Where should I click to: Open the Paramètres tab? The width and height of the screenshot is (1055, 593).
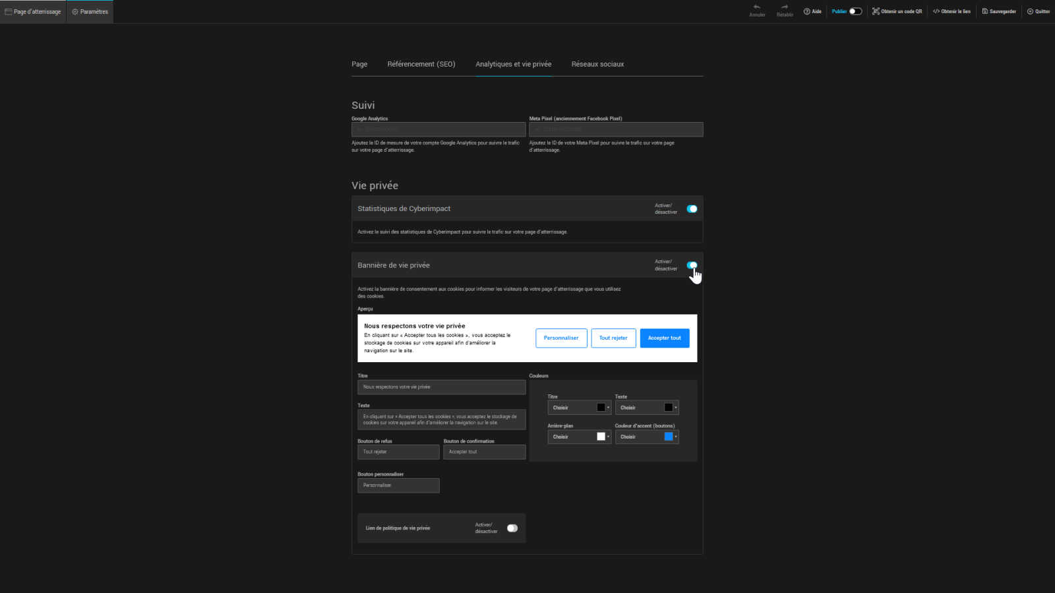(x=90, y=12)
